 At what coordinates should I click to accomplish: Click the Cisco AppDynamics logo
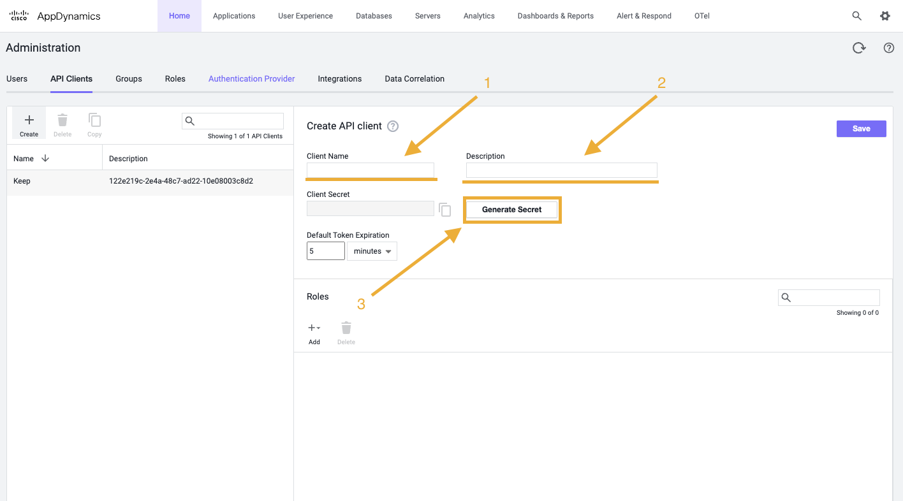coord(55,16)
